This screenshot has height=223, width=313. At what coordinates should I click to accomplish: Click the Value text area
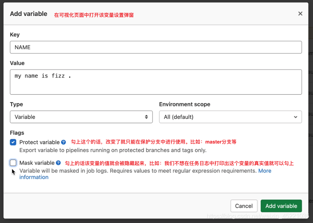coord(156,82)
